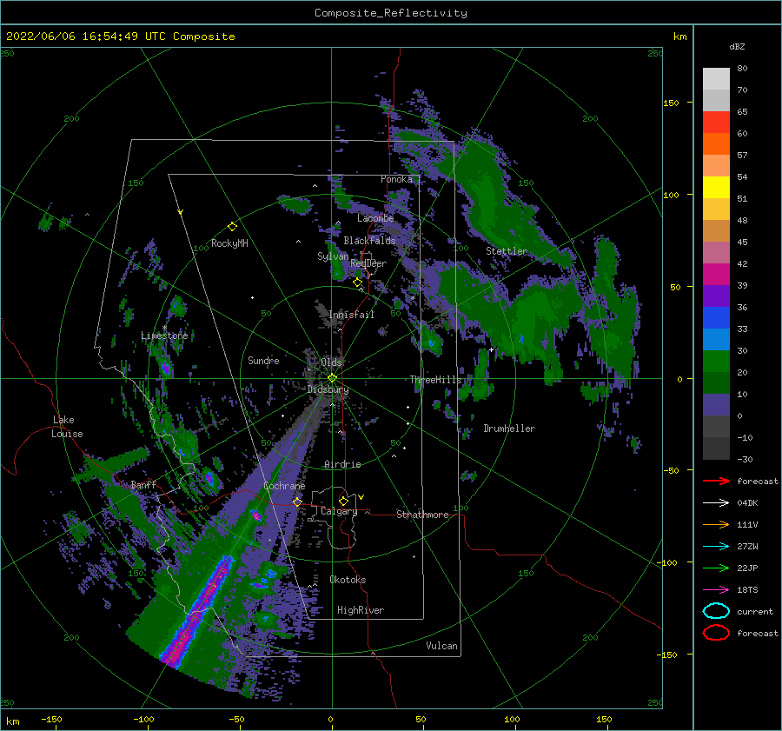This screenshot has height=731, width=782.
Task: Pick the bright yellow swatch in dBZ scale
Action: click(716, 187)
